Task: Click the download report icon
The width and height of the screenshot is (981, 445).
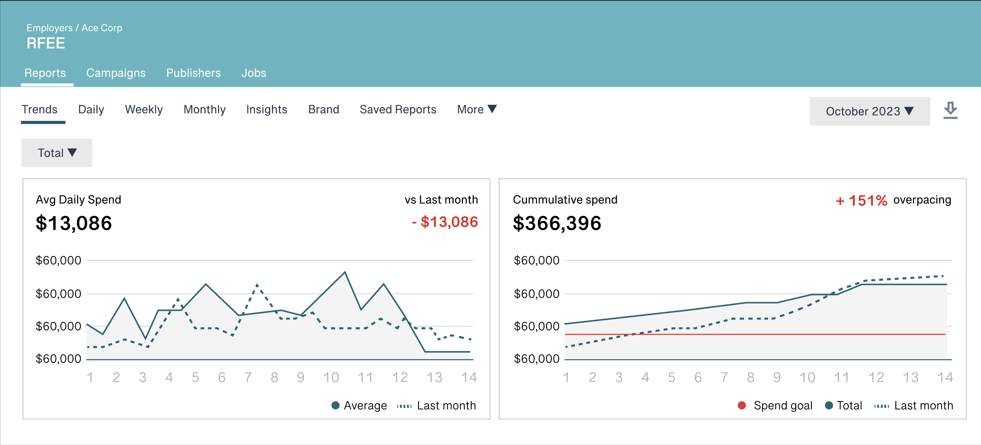Action: [950, 110]
